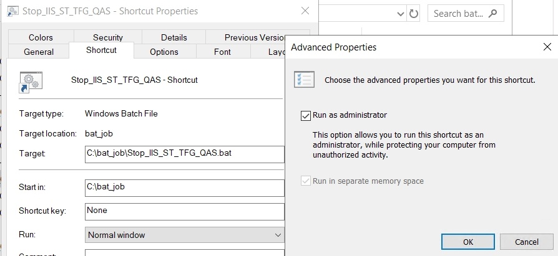Image resolution: width=558 pixels, height=256 pixels.
Task: Open the Options tab
Action: pyautogui.click(x=164, y=52)
